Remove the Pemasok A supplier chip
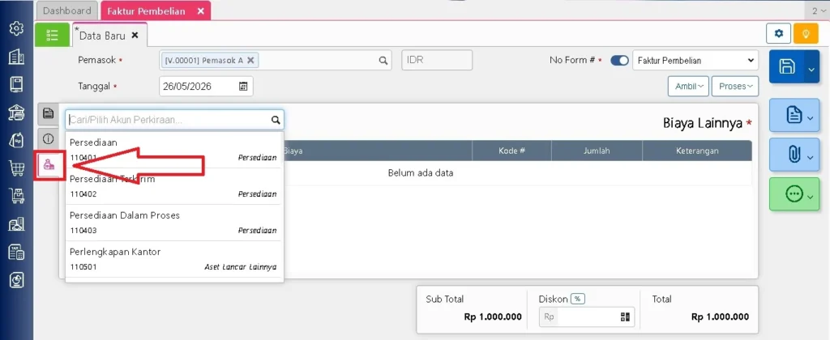Viewport: 830px width, 340px height. (x=251, y=60)
